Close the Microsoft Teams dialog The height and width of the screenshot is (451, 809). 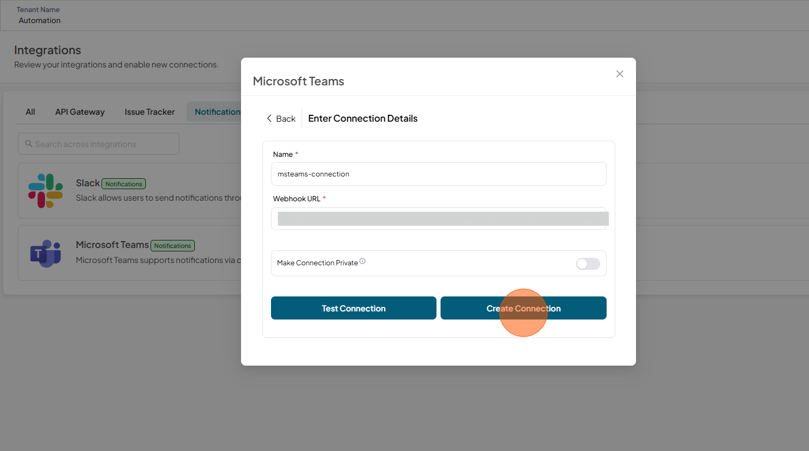click(x=620, y=74)
